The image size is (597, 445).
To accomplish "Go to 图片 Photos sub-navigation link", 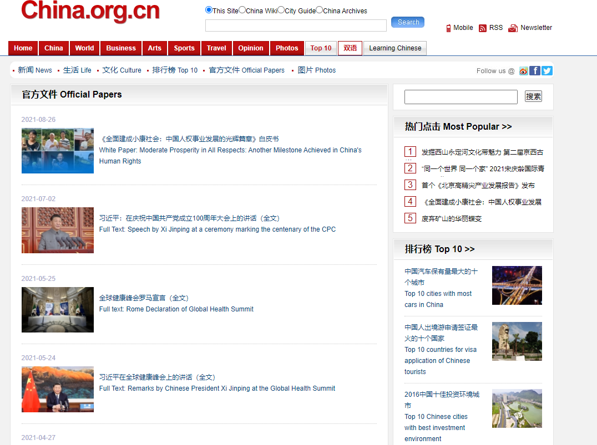I will (x=317, y=70).
